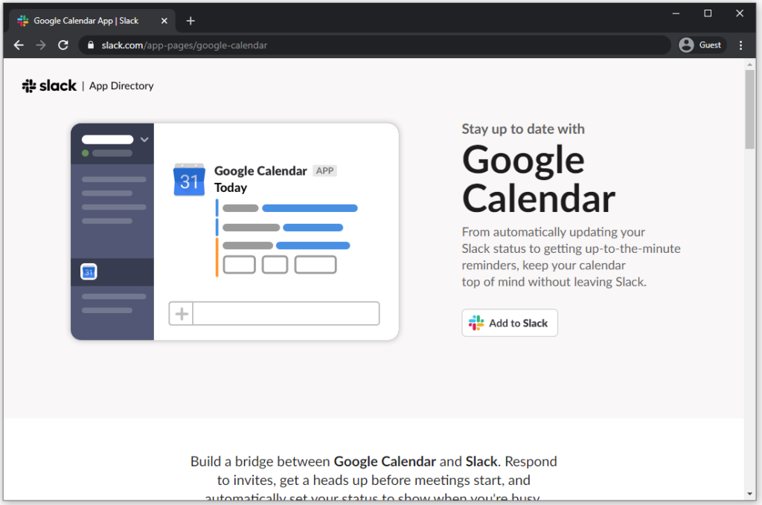Image resolution: width=762 pixels, height=505 pixels.
Task: Open a new browser tab
Action: pos(190,20)
